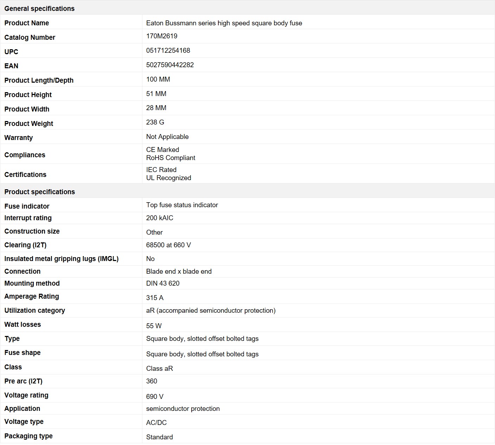This screenshot has height=445, width=495.
Task: Click the 200 kAIC interrupt rating
Action: click(x=160, y=218)
